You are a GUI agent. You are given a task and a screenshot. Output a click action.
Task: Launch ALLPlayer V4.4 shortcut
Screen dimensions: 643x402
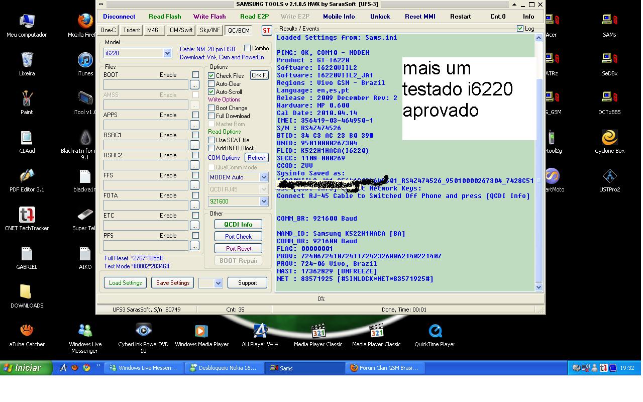(x=260, y=335)
